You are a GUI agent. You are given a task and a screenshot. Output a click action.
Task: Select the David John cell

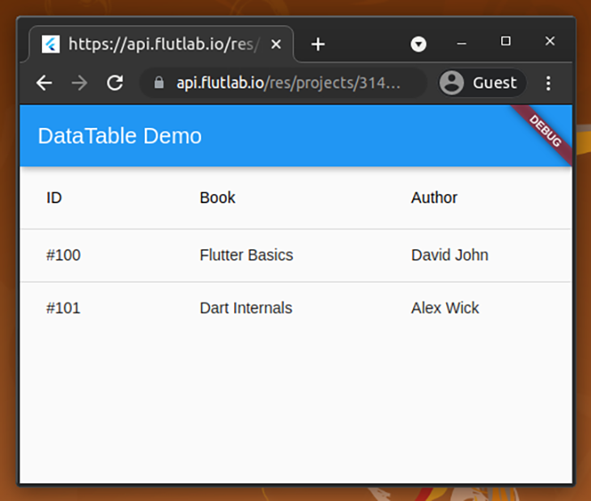(449, 255)
